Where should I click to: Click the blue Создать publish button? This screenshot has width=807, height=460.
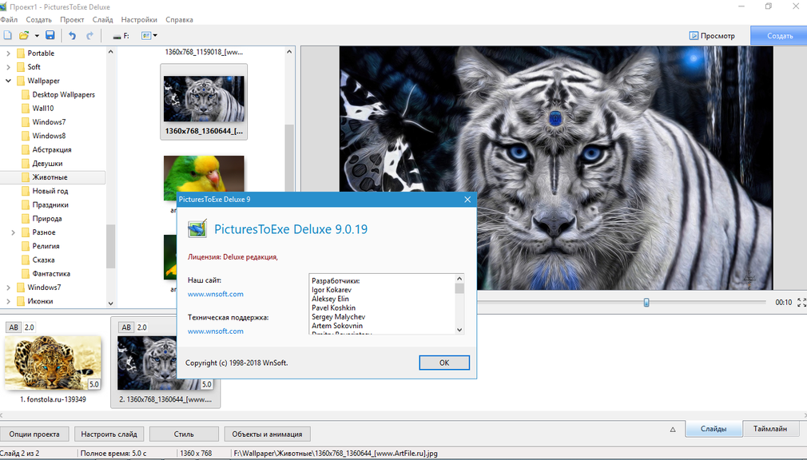click(779, 35)
